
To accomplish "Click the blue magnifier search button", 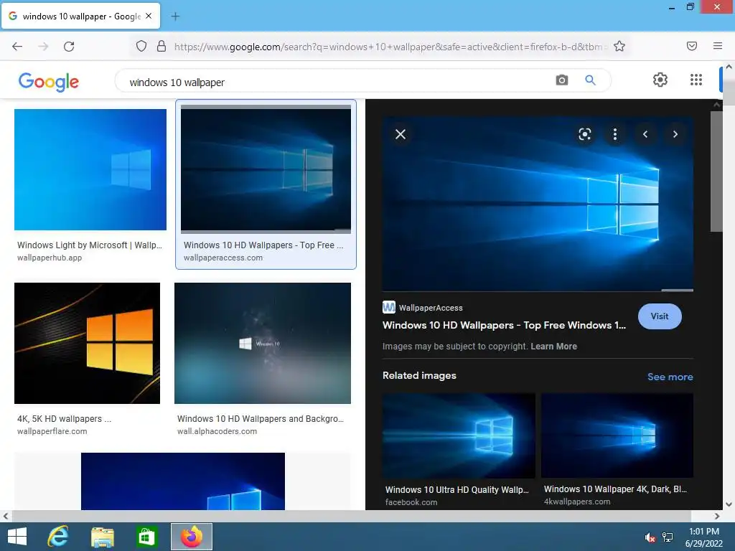I will tap(590, 80).
